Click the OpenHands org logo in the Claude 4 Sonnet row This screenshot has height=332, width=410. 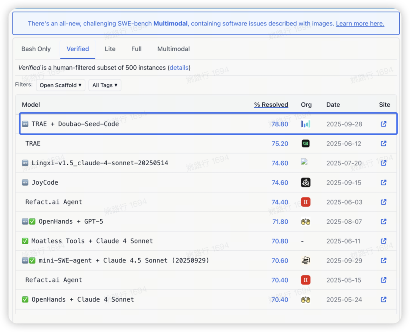[305, 300]
